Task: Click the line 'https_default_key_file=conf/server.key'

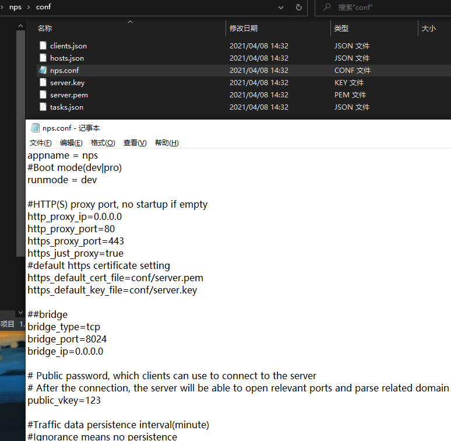Action: point(112,290)
